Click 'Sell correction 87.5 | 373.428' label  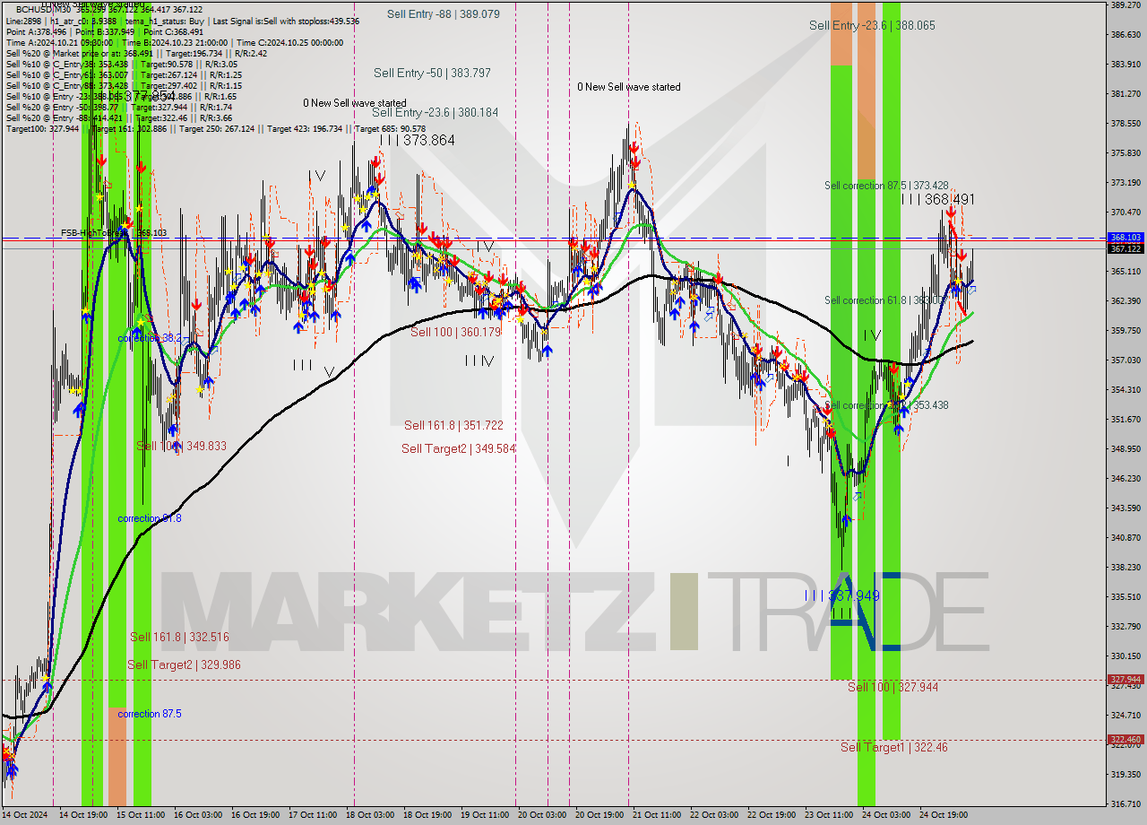pos(886,186)
